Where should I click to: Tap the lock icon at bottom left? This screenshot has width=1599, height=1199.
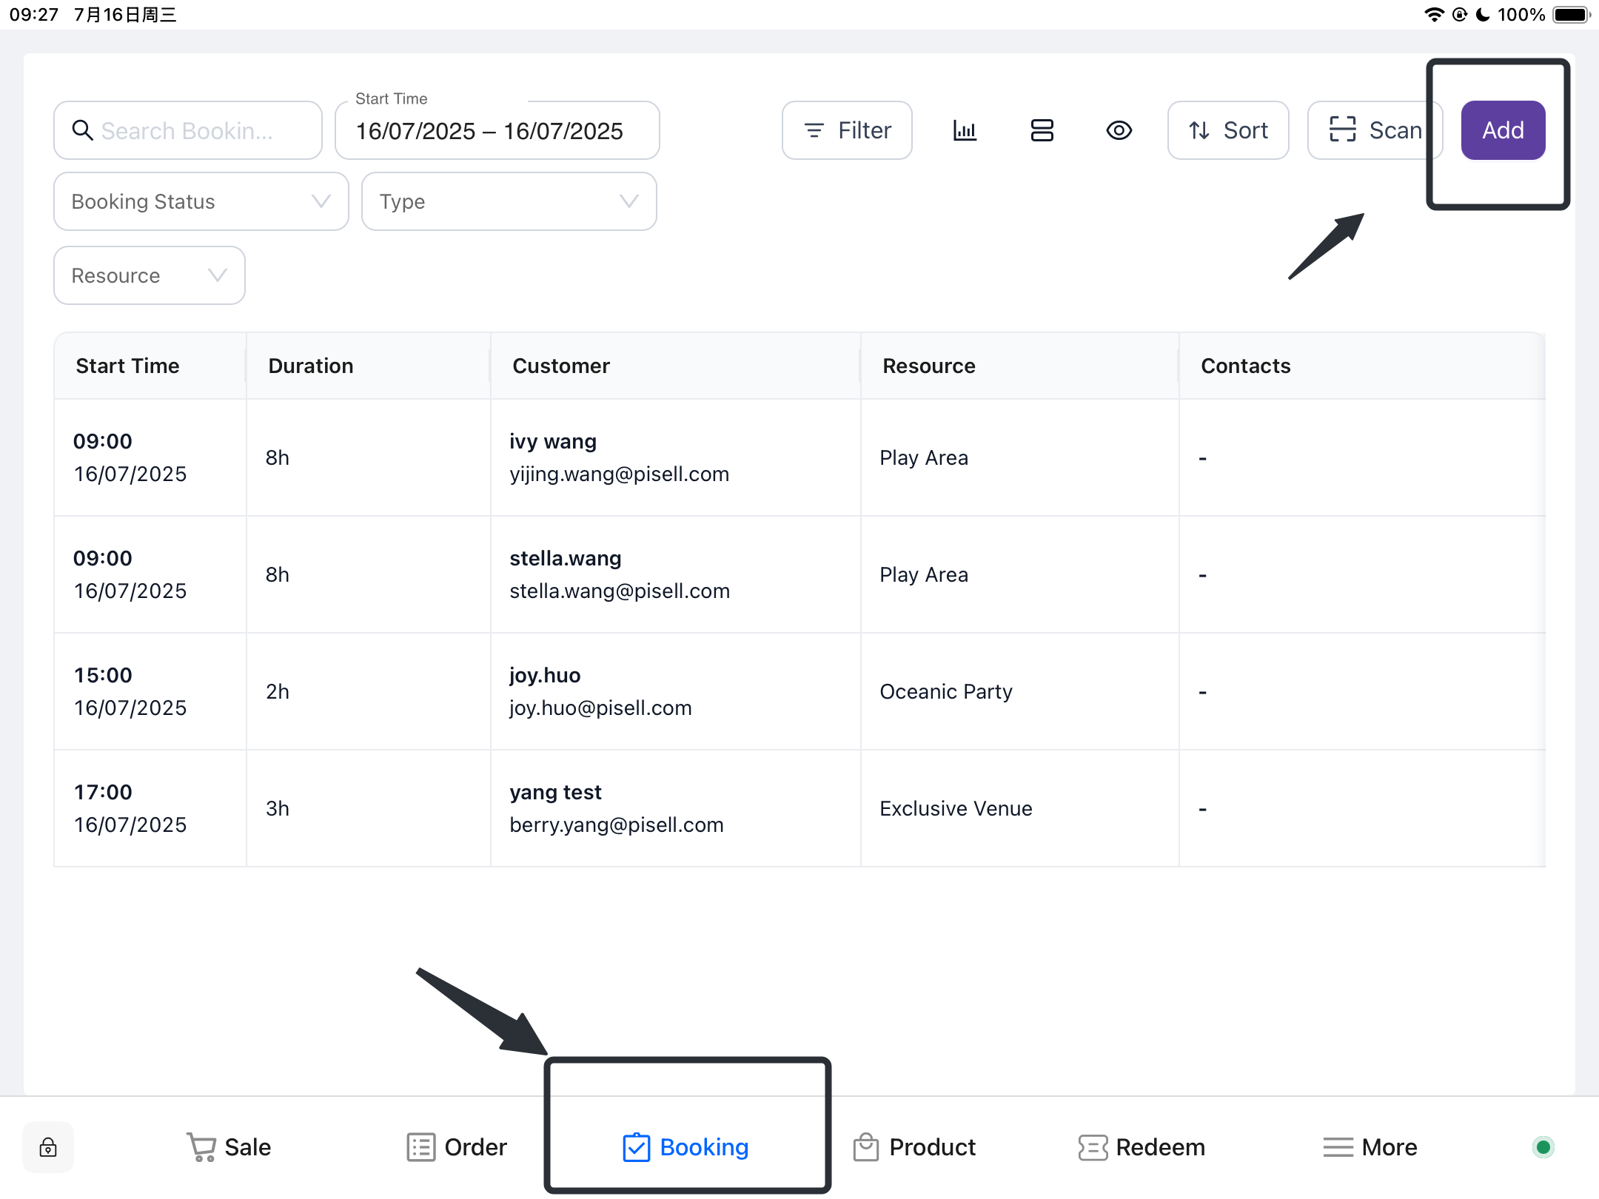48,1146
